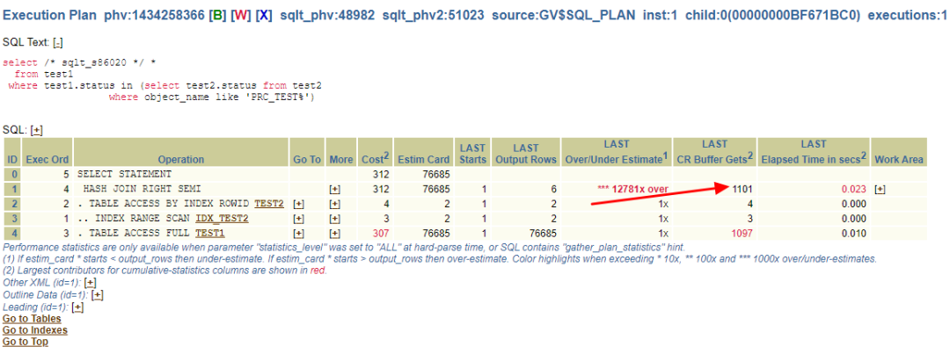Open the IDX_TEST2 index link
This screenshot has height=354, width=950.
(223, 219)
